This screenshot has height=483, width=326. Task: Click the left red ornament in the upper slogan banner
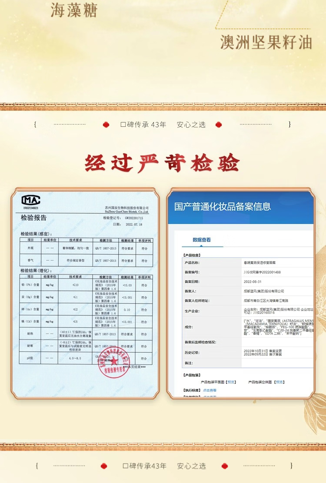pyautogui.click(x=106, y=125)
